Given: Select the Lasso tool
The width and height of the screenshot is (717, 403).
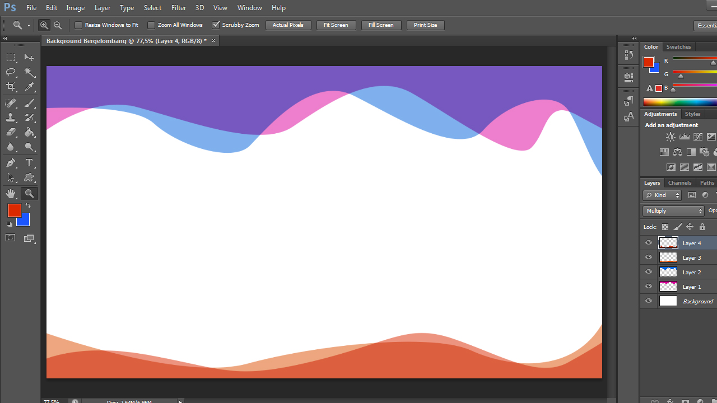Looking at the screenshot, I should pyautogui.click(x=10, y=72).
